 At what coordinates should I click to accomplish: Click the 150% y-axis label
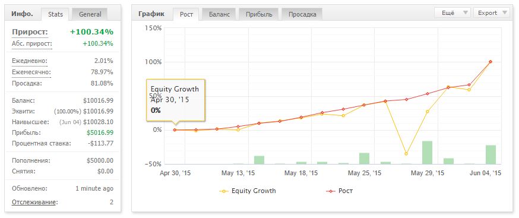point(153,28)
